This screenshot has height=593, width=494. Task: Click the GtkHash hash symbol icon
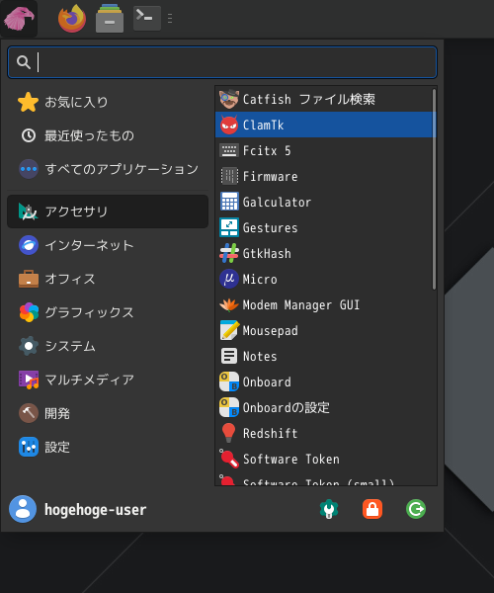[229, 253]
